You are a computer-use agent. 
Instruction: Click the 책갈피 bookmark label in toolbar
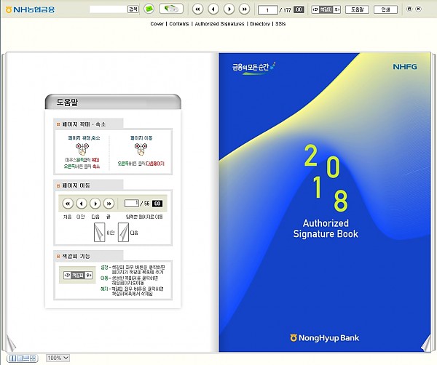tap(326, 9)
